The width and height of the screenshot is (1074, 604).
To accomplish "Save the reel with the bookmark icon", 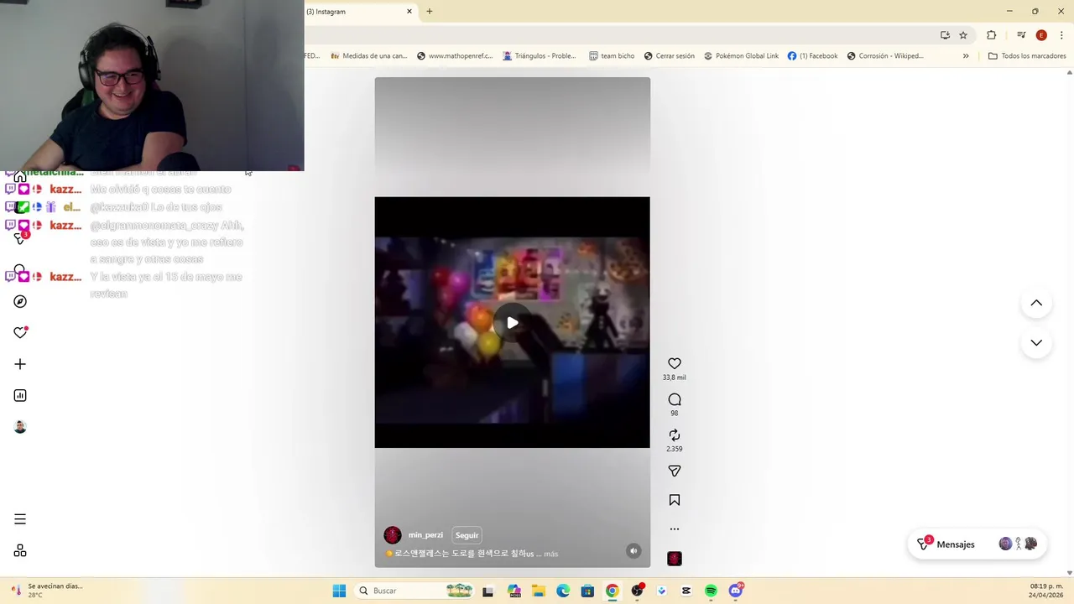I will point(674,500).
